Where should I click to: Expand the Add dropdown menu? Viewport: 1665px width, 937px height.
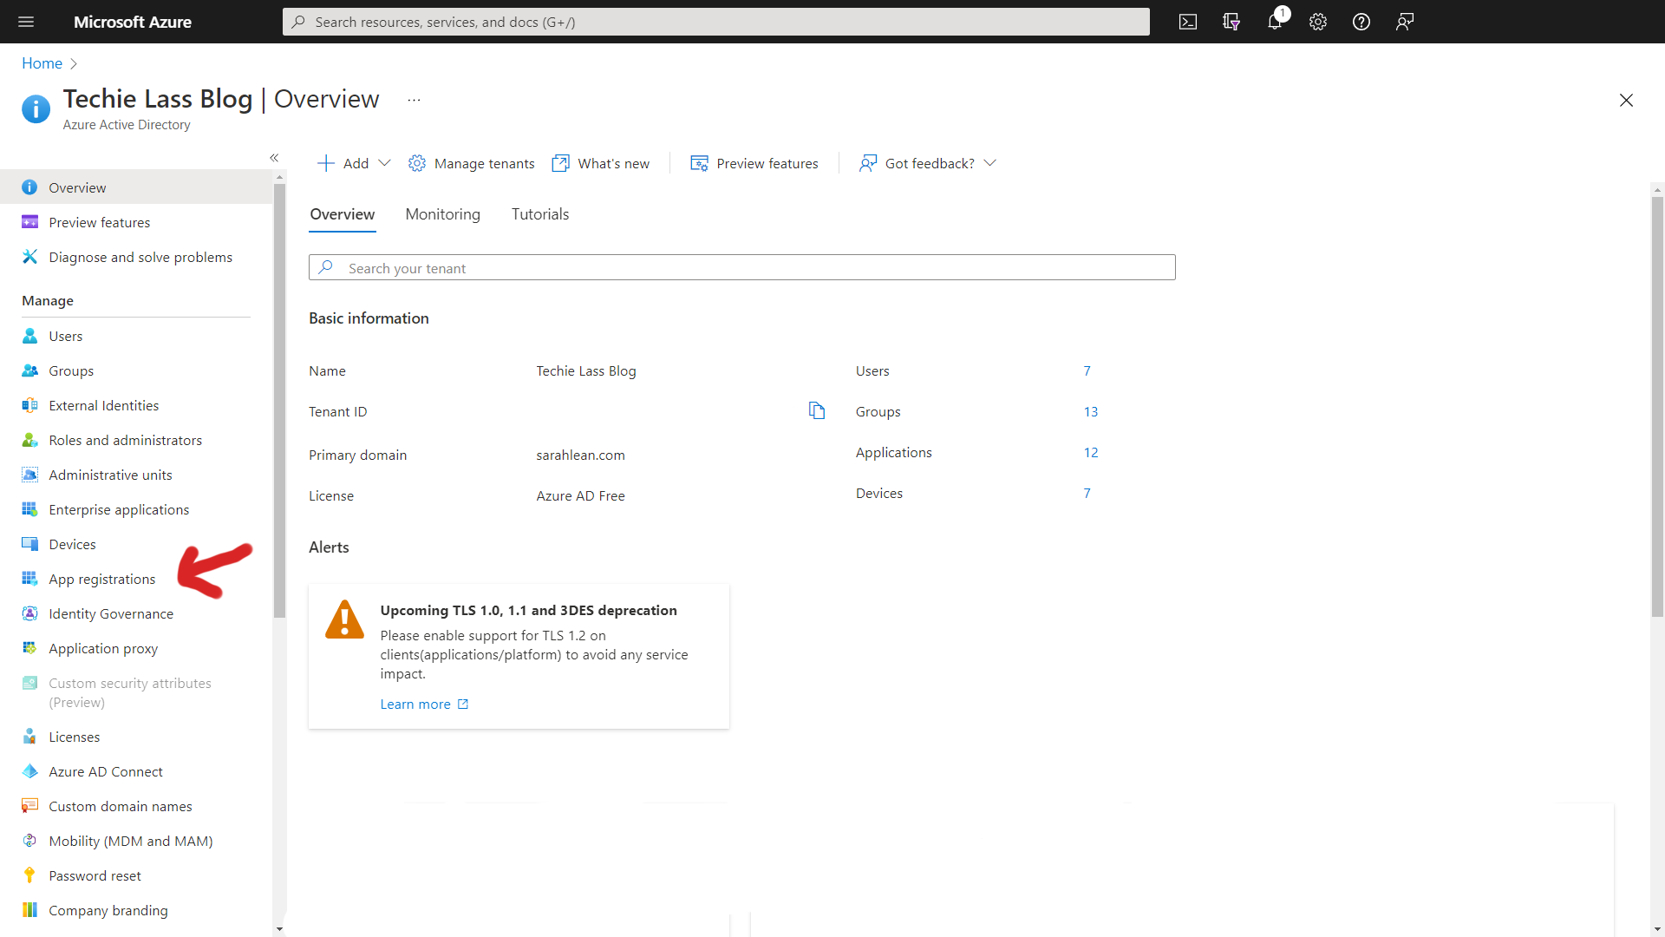pyautogui.click(x=383, y=164)
